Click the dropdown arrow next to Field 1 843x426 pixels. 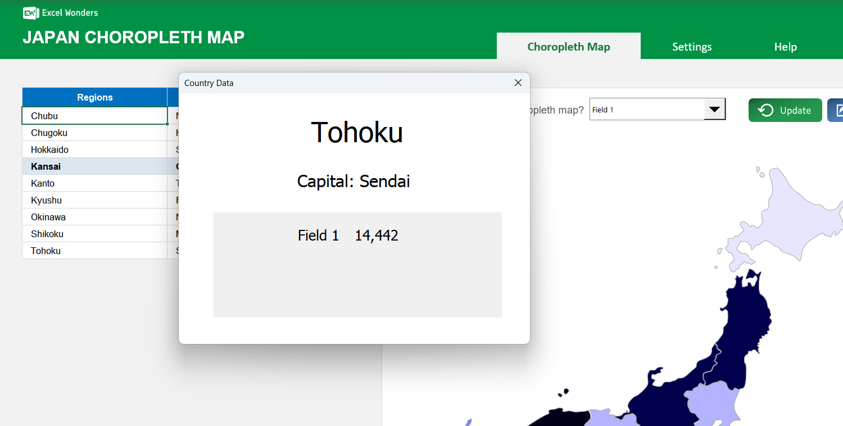click(714, 110)
